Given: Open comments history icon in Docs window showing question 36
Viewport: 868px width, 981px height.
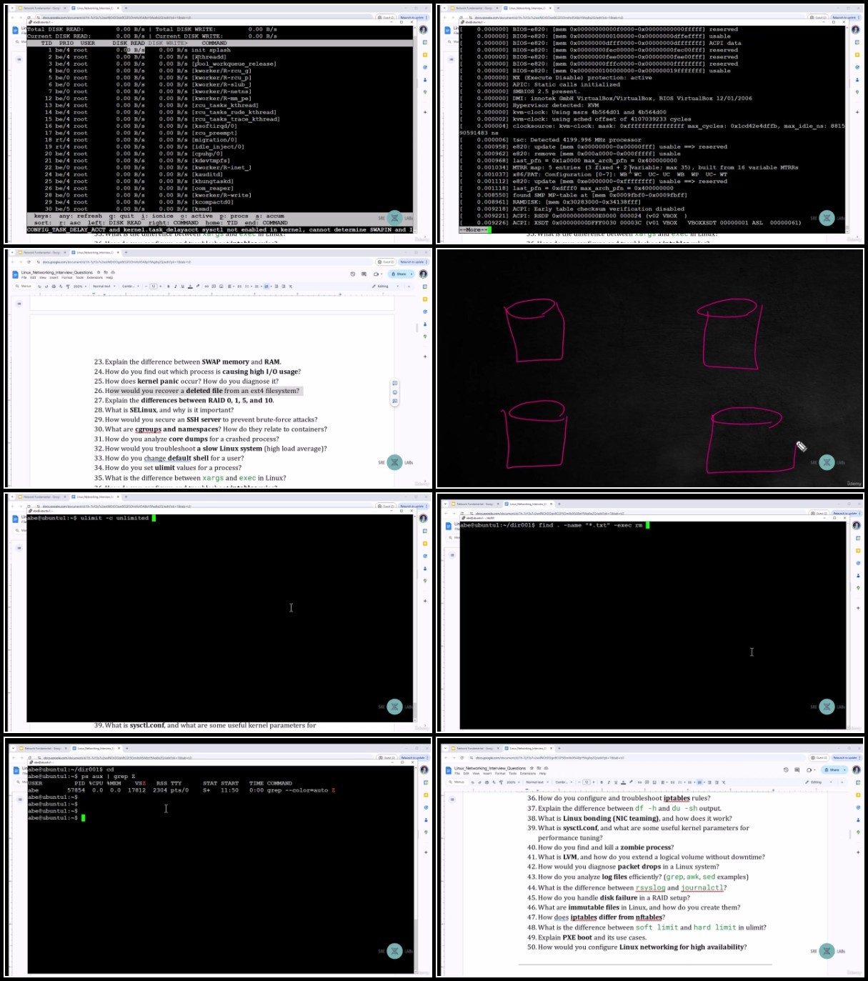Looking at the screenshot, I should pos(797,770).
